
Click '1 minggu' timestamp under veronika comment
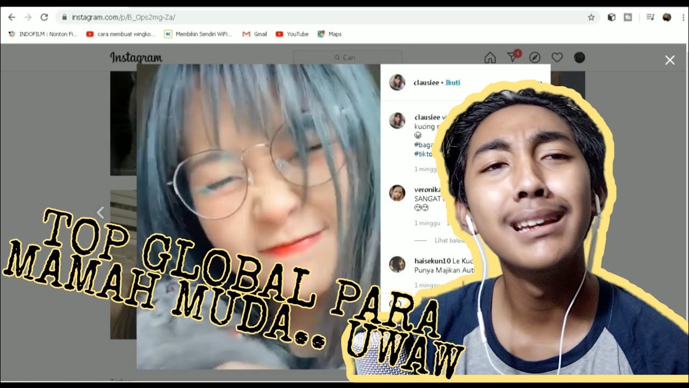[x=427, y=223]
